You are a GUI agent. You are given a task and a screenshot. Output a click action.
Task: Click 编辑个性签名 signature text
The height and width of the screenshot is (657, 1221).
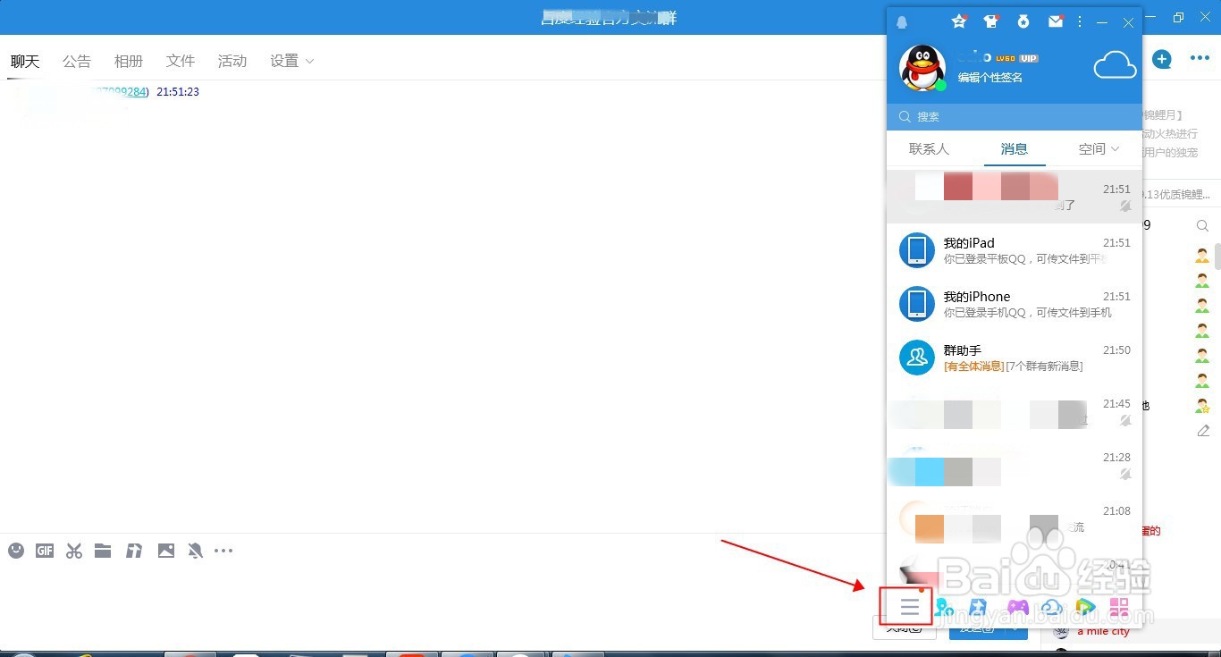click(x=990, y=78)
